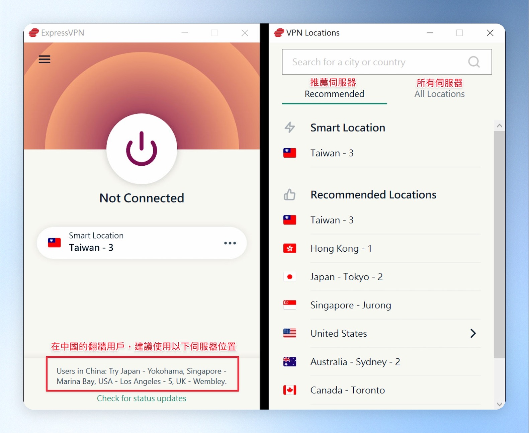
Task: Select Taiwan - 3 under Recommended Locations
Action: [x=382, y=220]
